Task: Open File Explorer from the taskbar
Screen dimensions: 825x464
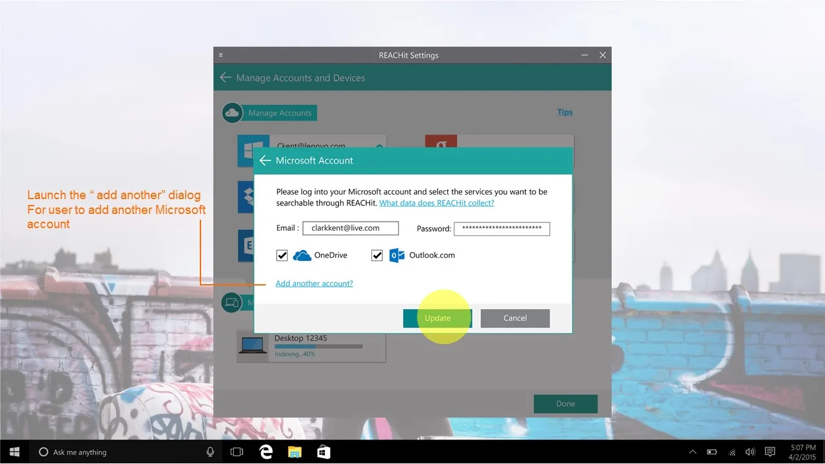Action: pyautogui.click(x=294, y=452)
